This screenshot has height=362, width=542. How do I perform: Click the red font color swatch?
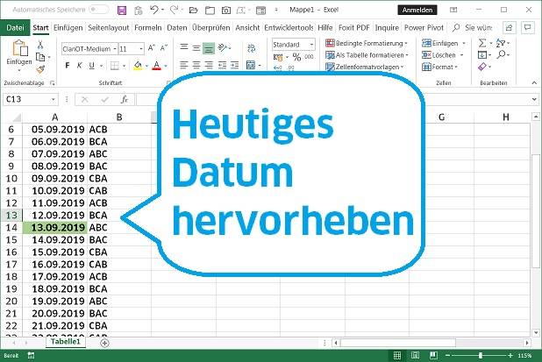(x=155, y=67)
